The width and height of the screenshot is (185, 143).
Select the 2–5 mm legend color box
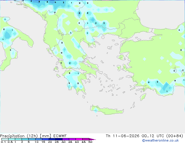(x=25, y=139)
